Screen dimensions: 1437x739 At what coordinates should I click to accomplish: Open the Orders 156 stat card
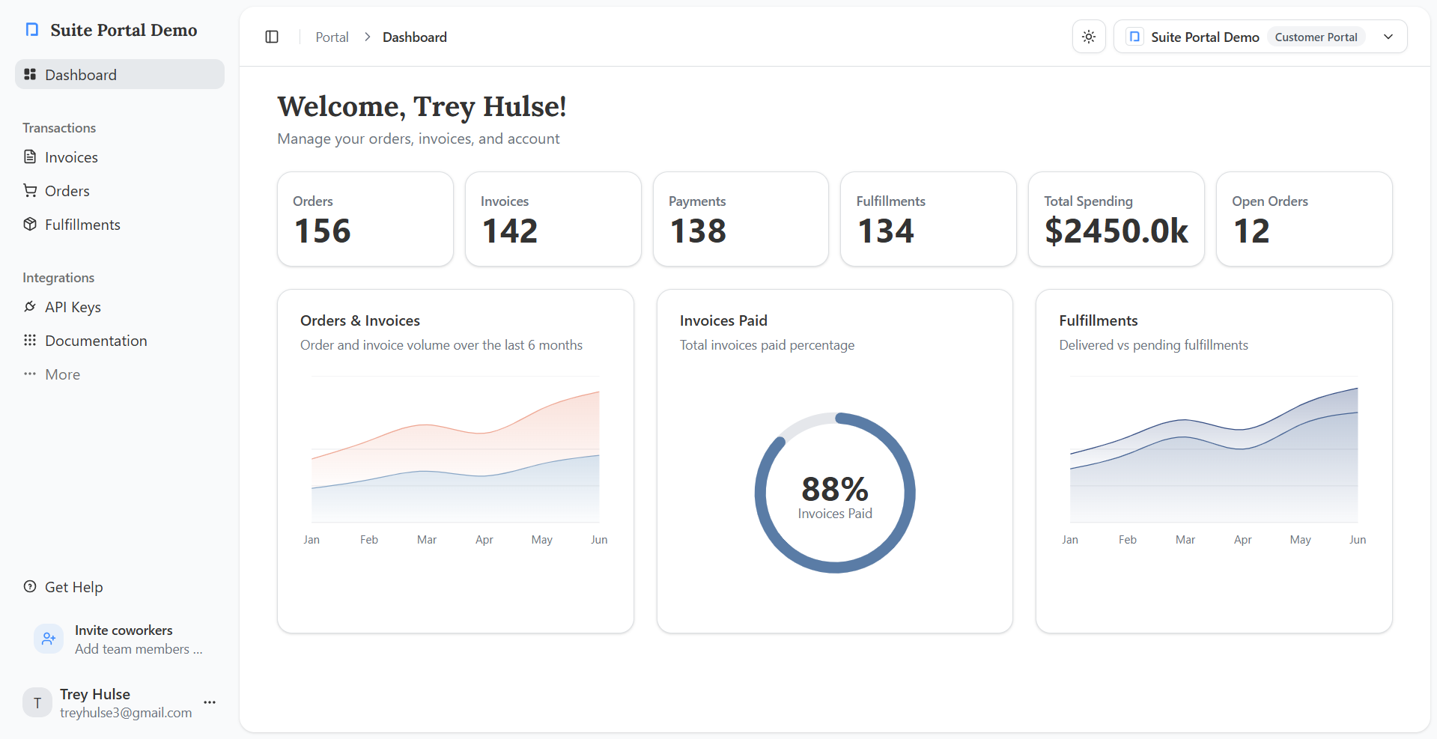tap(365, 219)
